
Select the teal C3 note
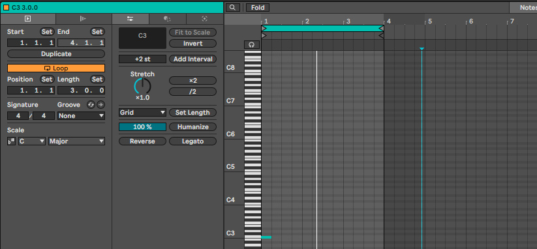[266, 237]
